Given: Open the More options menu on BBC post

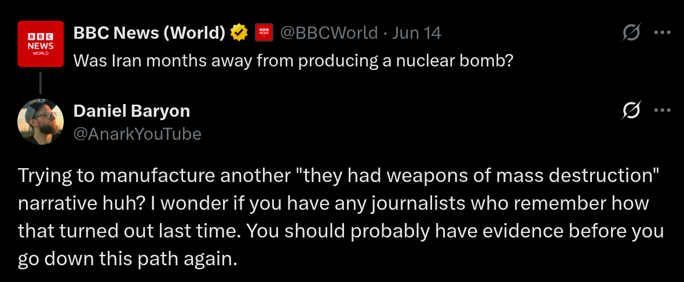Looking at the screenshot, I should (x=662, y=32).
